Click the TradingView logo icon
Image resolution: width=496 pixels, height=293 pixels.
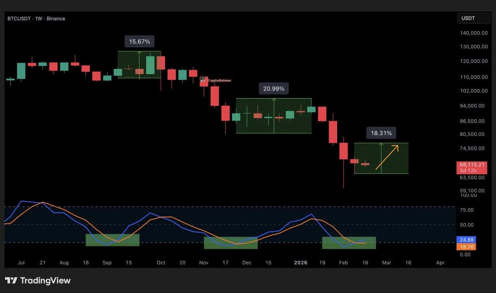click(x=11, y=281)
